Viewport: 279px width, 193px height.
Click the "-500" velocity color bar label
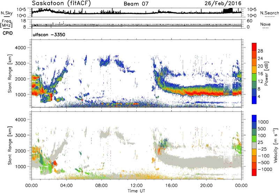pos(264,163)
